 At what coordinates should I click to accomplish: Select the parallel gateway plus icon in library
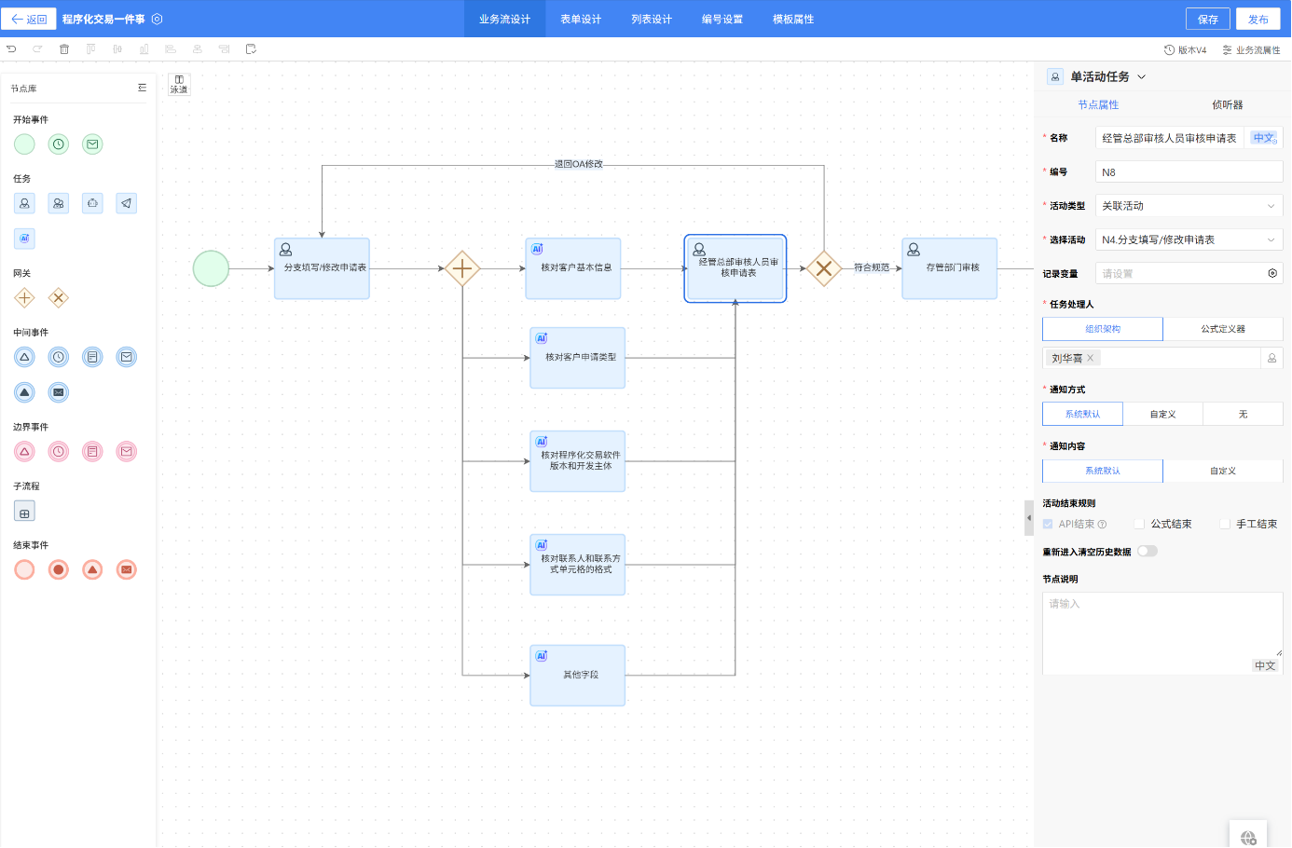tap(24, 298)
